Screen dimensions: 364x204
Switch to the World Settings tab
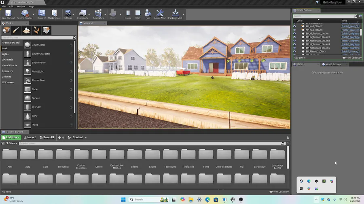pos(333,64)
